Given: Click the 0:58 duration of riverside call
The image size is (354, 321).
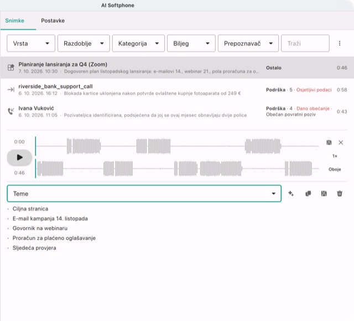Looking at the screenshot, I should (342, 90).
